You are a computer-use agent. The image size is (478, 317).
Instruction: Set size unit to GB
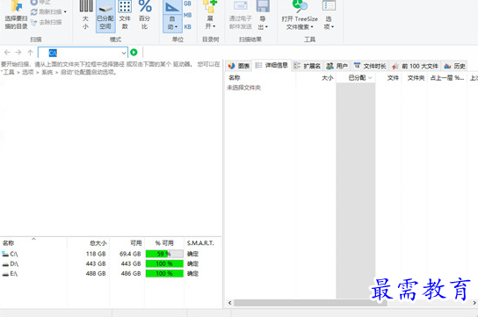187,4
